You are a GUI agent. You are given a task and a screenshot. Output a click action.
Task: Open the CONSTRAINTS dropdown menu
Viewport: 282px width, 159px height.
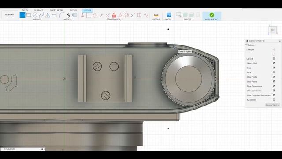114,19
